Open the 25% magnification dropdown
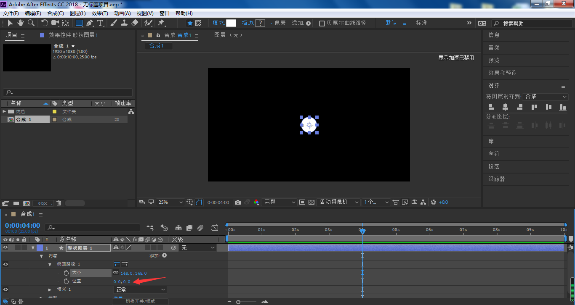This screenshot has height=305, width=575. 170,202
